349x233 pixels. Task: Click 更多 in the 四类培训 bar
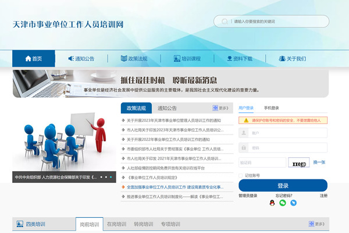click(x=320, y=224)
